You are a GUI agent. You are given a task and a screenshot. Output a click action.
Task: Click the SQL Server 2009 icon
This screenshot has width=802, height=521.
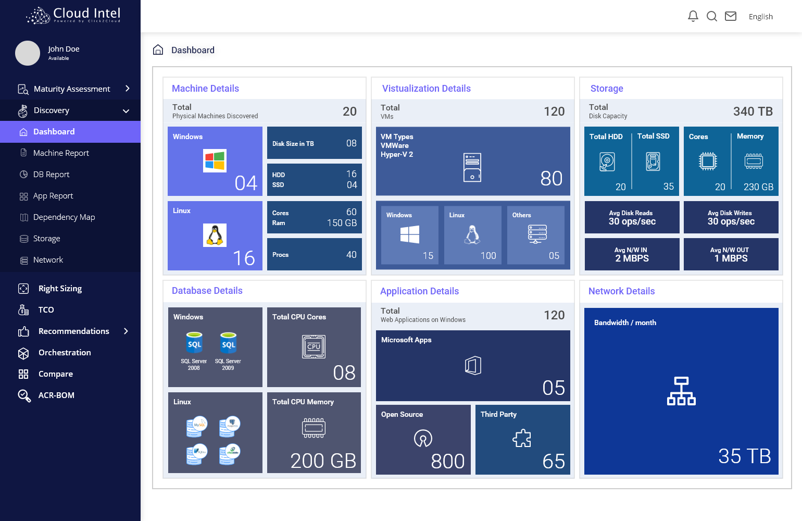[x=228, y=343]
